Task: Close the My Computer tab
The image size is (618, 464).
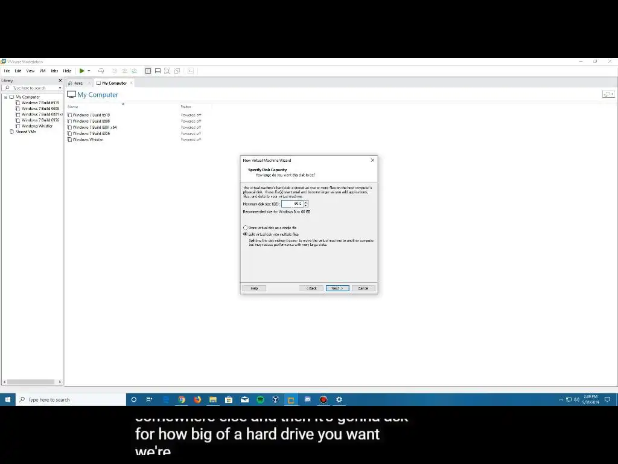Action: point(131,83)
